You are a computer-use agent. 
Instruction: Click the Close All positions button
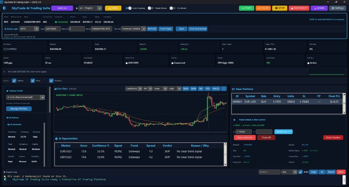(266, 138)
